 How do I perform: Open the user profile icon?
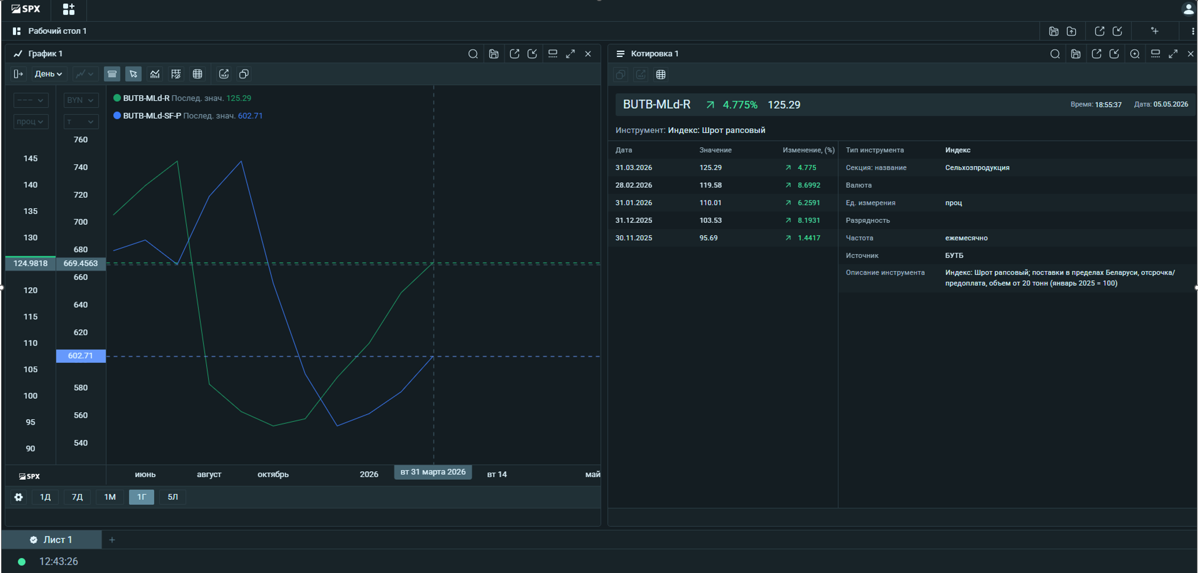(x=1188, y=9)
